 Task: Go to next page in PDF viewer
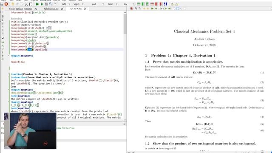pos(166,8)
